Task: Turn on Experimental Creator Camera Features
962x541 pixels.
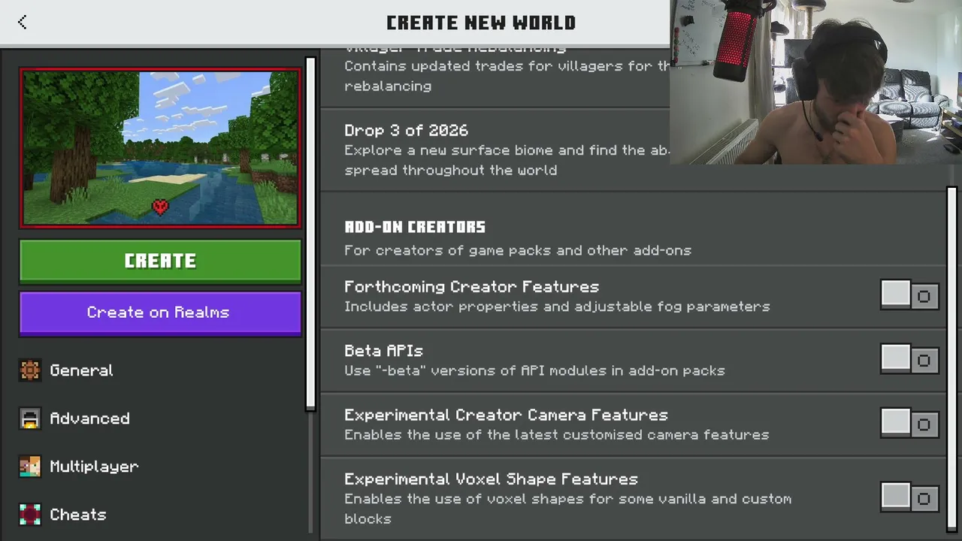Action: coord(909,424)
